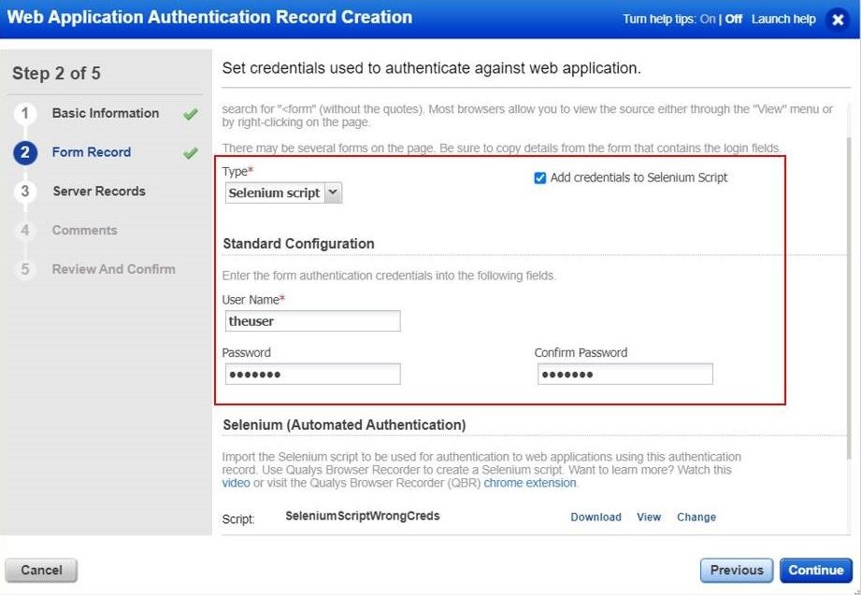Image resolution: width=861 pixels, height=595 pixels.
Task: Click step number 1 circle
Action: click(x=24, y=114)
